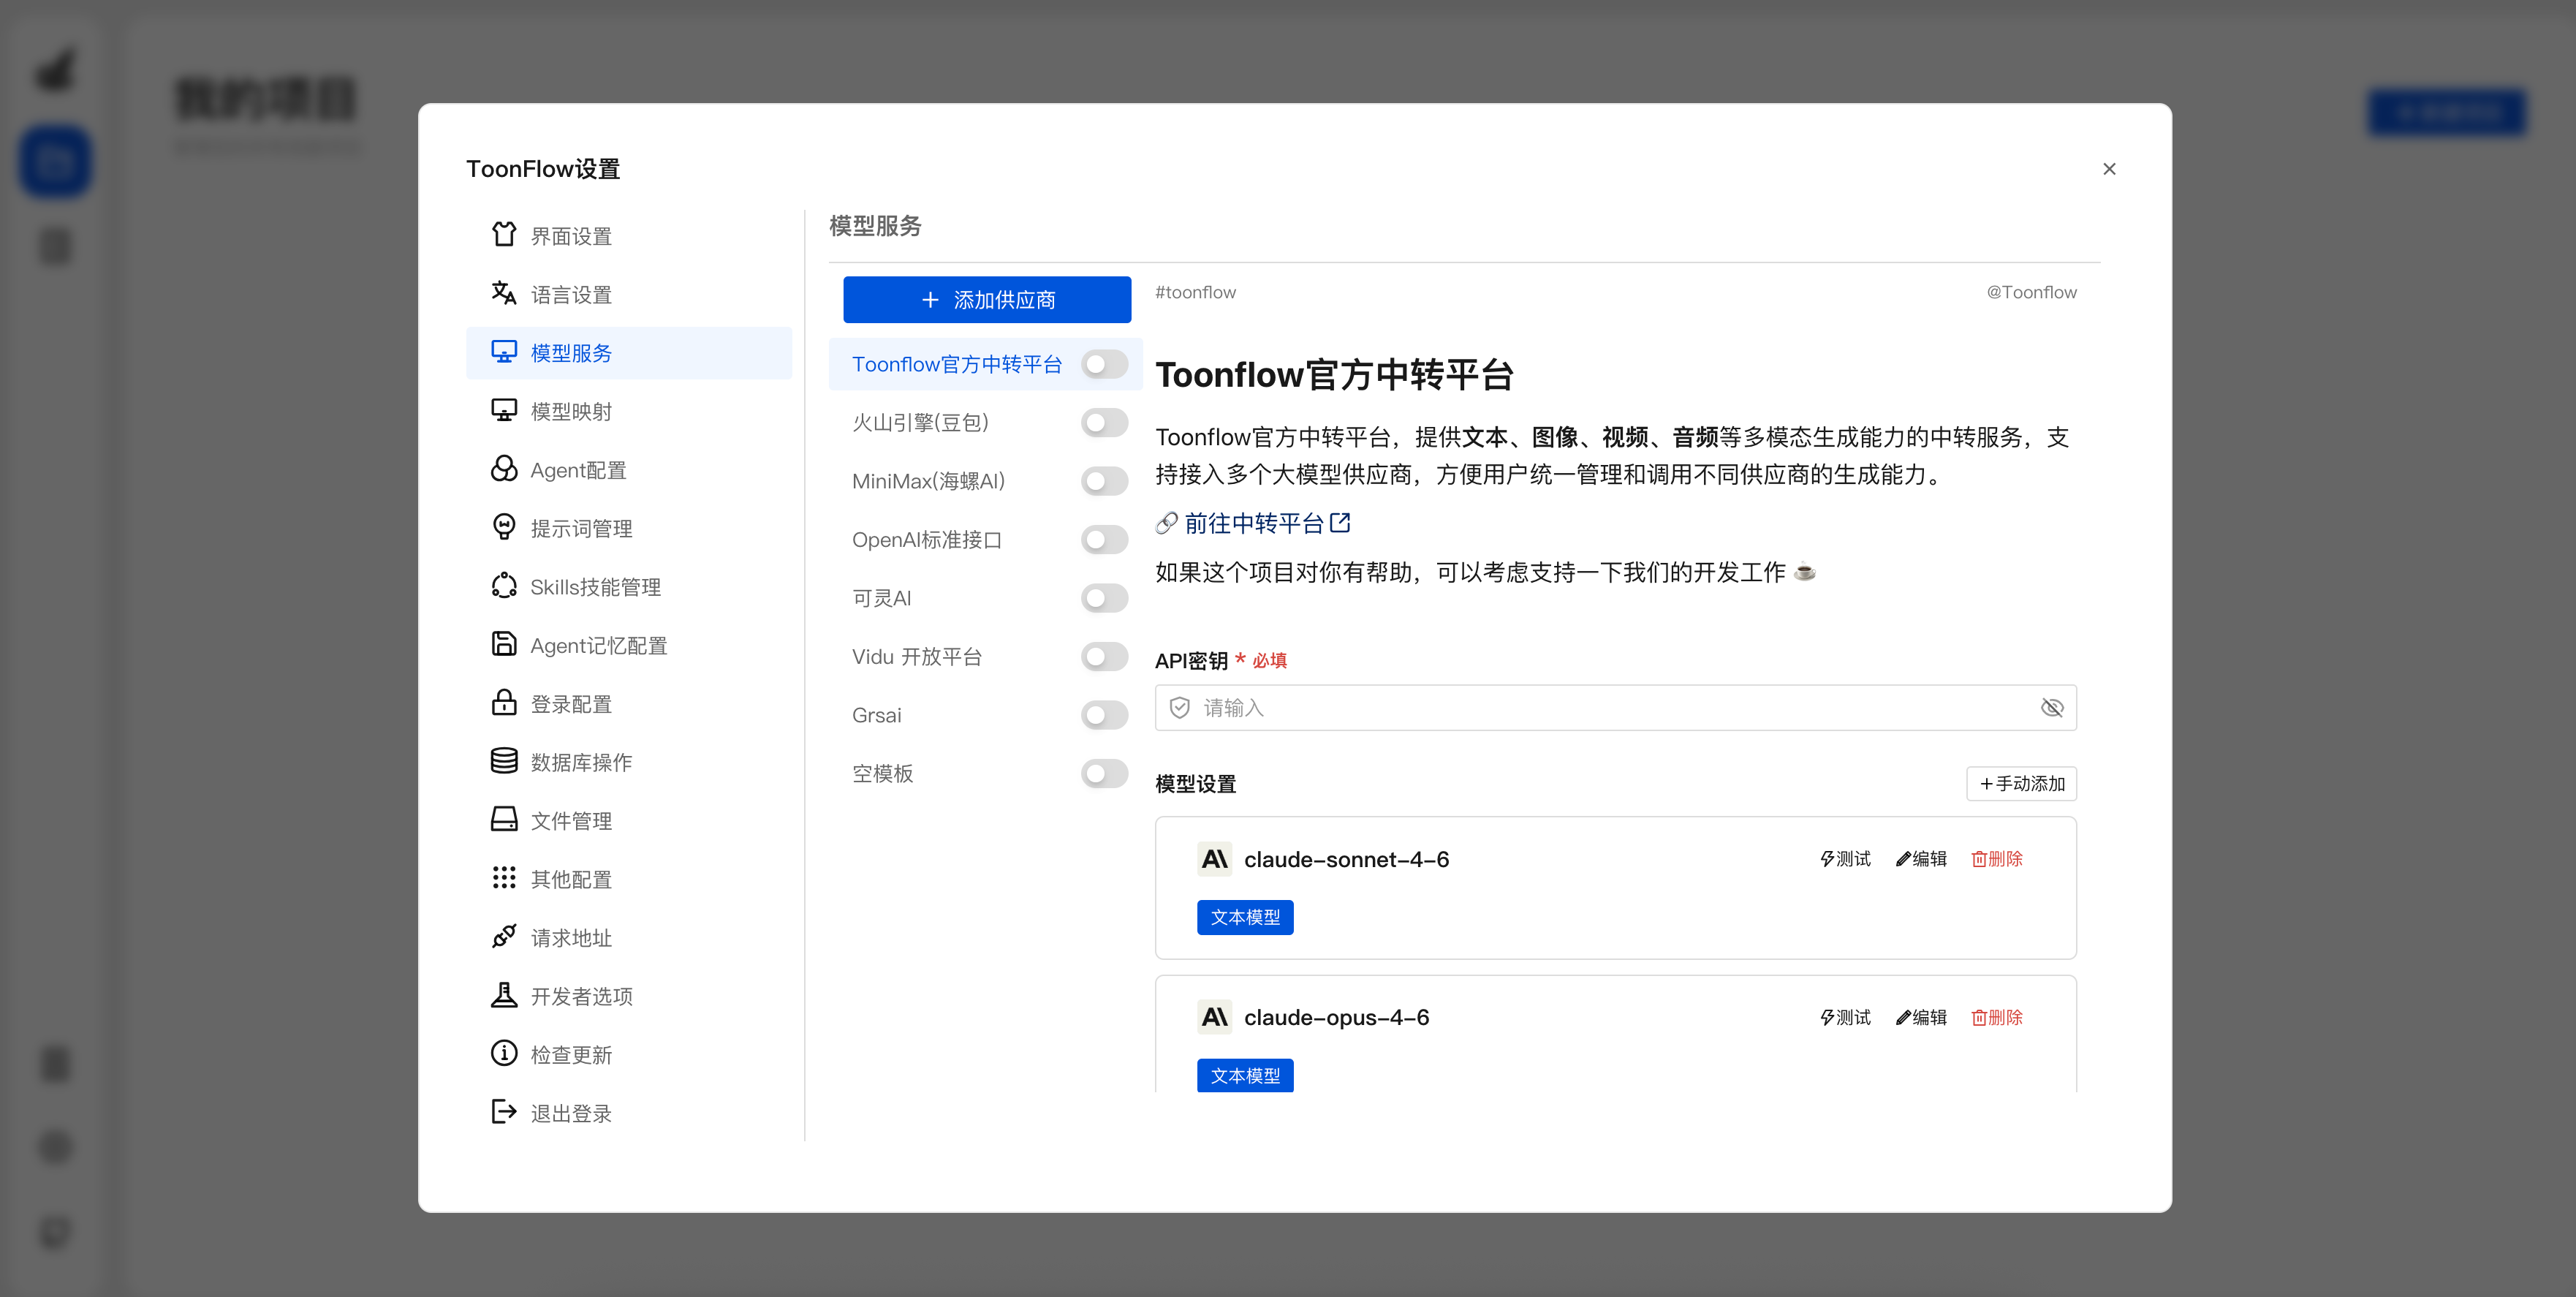The image size is (2576, 1297).
Task: Click the lock icon for 登录配置
Action: pyautogui.click(x=504, y=703)
